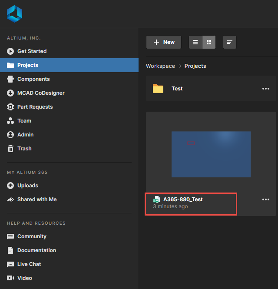Click the Admin user icon
Screen dimensions: 278x289
coord(10,135)
